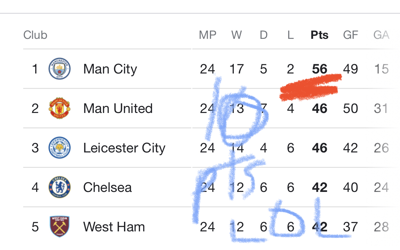
Task: Open the Chelsea team link
Action: click(x=108, y=187)
